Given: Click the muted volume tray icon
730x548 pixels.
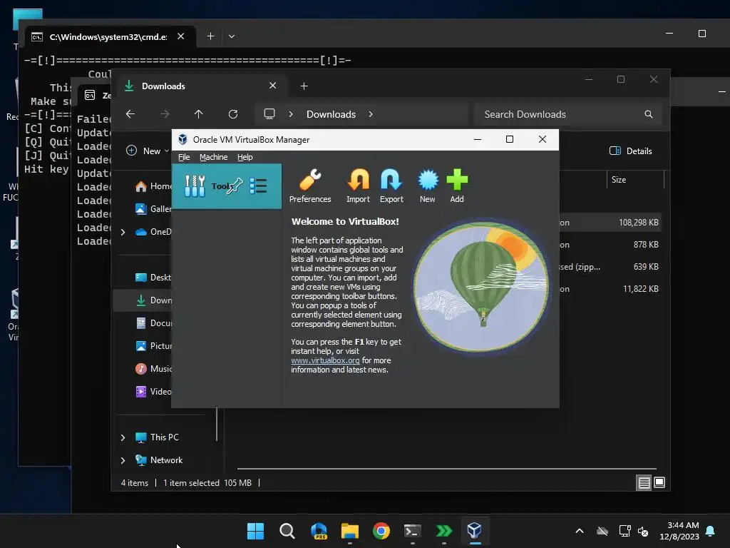Looking at the screenshot, I should point(644,531).
